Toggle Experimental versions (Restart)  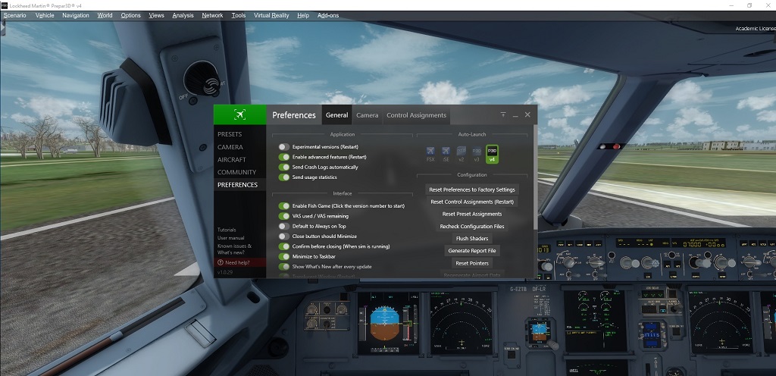tap(284, 147)
